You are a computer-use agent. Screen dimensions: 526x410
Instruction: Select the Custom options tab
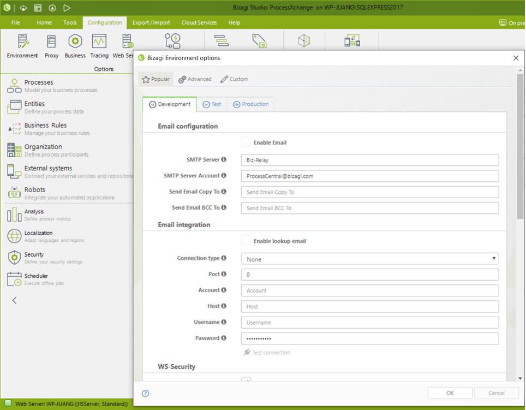point(234,79)
